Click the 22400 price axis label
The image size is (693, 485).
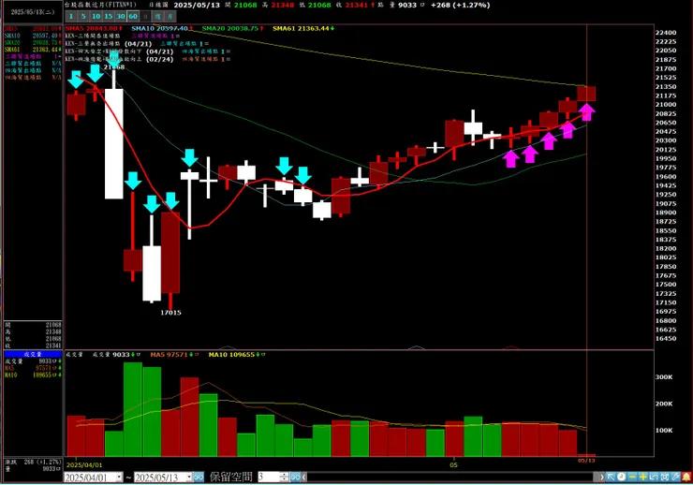coord(666,33)
